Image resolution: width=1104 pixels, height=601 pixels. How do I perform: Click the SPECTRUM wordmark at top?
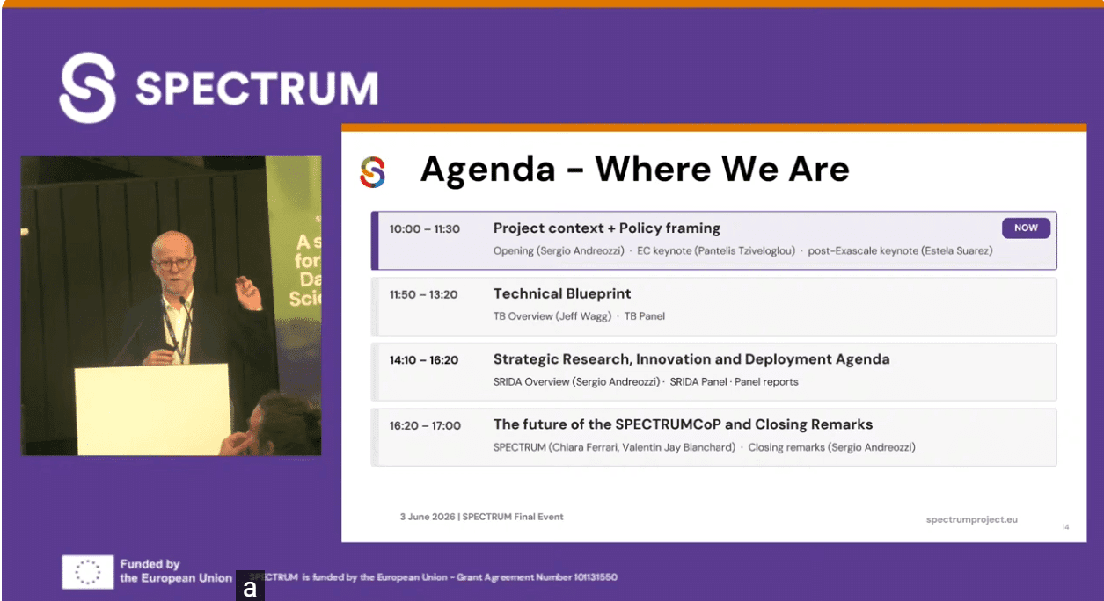257,88
